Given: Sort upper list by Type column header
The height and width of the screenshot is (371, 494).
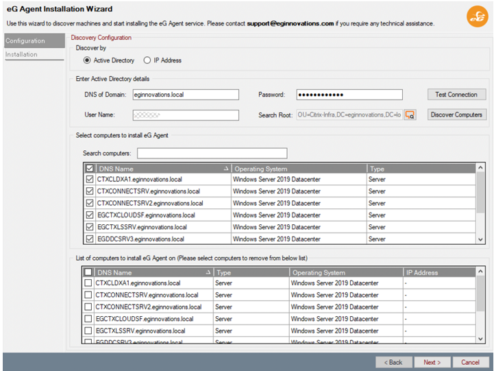Looking at the screenshot, I should 421,169.
